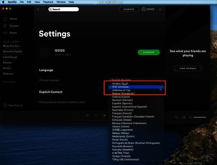Viewport: 217px width, 165px height.
Task: Click the 123123 profile avatar
Action: click(44, 52)
